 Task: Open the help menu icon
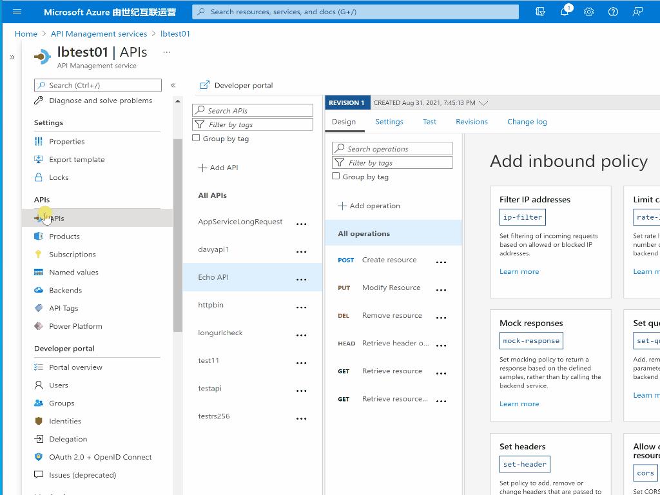612,11
